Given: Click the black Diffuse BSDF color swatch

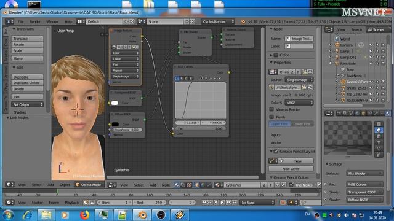Looking at the screenshot, I should pyautogui.click(x=115, y=124).
